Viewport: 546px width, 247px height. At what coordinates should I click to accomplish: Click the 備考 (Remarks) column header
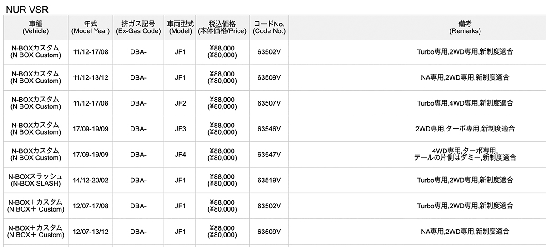click(465, 27)
